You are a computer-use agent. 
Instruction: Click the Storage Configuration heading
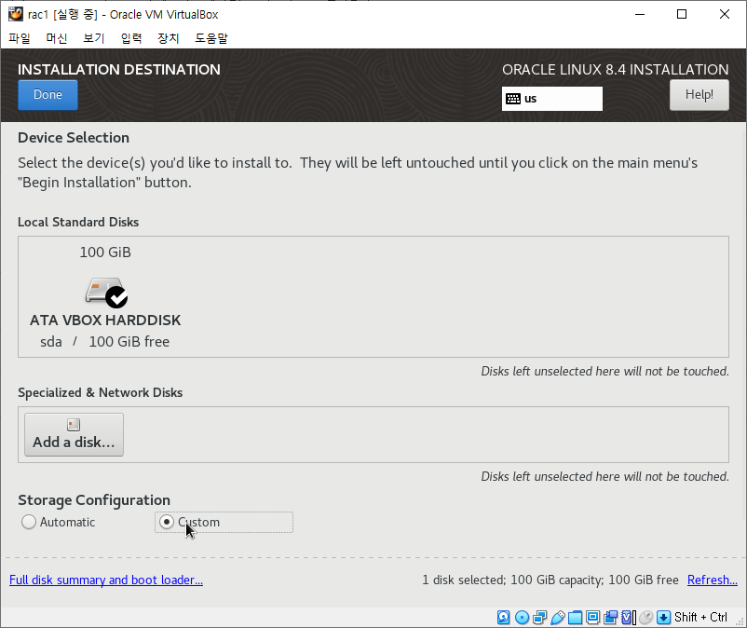(x=94, y=500)
